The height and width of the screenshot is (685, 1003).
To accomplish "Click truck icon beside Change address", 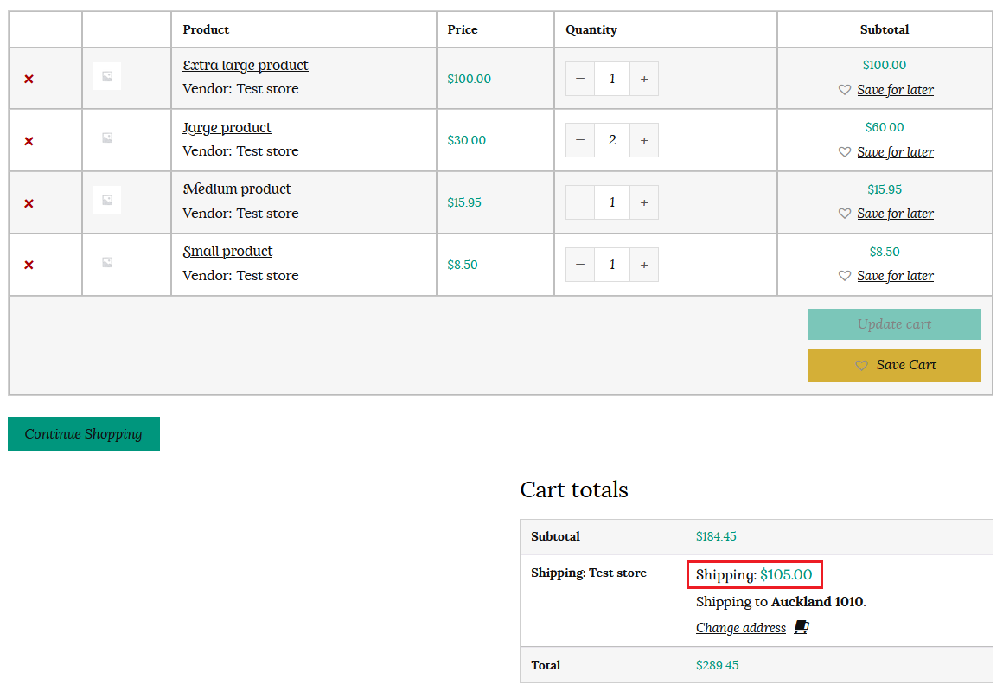I will click(802, 627).
